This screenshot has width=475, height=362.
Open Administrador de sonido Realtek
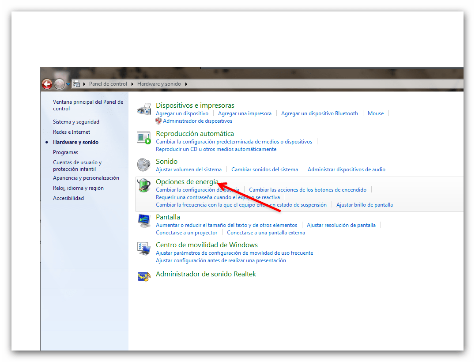pos(206,274)
